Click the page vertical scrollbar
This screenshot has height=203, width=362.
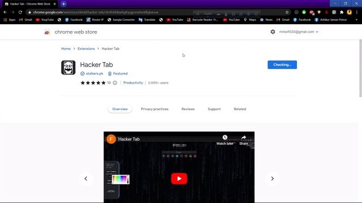[x=360, y=68]
